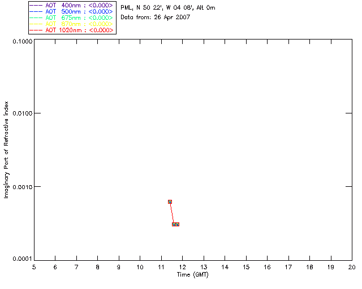Image resolution: width=362 pixels, height=289 pixels.
Task: Click the x-axis tick label 19
Action: coord(331,268)
